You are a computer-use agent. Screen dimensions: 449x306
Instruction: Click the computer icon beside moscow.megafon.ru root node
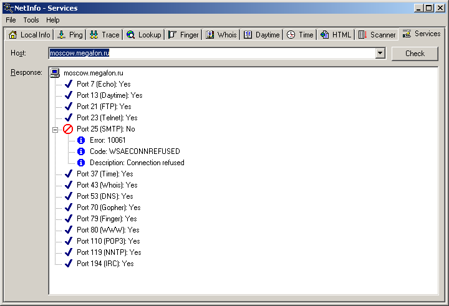(x=55, y=73)
